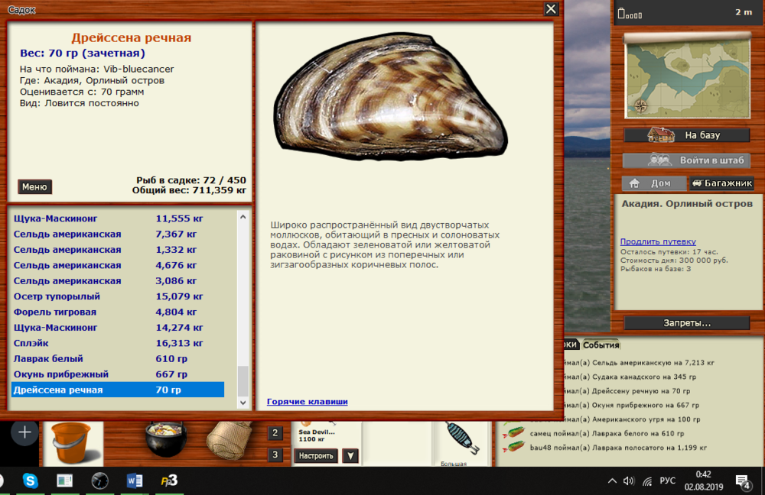Screen dimensions: 765x495
Task: Open the volume control in system tray
Action: click(x=629, y=480)
